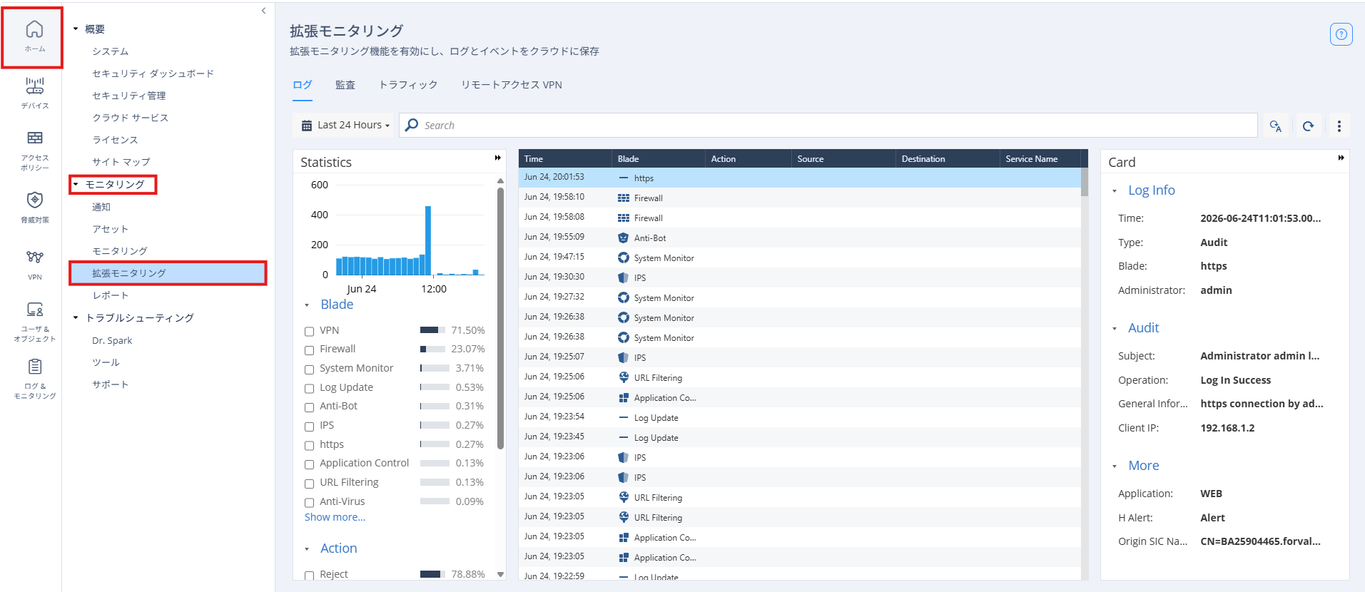Collapse the トラブルシューティング tree section
The image size is (1365, 592).
[x=76, y=317]
